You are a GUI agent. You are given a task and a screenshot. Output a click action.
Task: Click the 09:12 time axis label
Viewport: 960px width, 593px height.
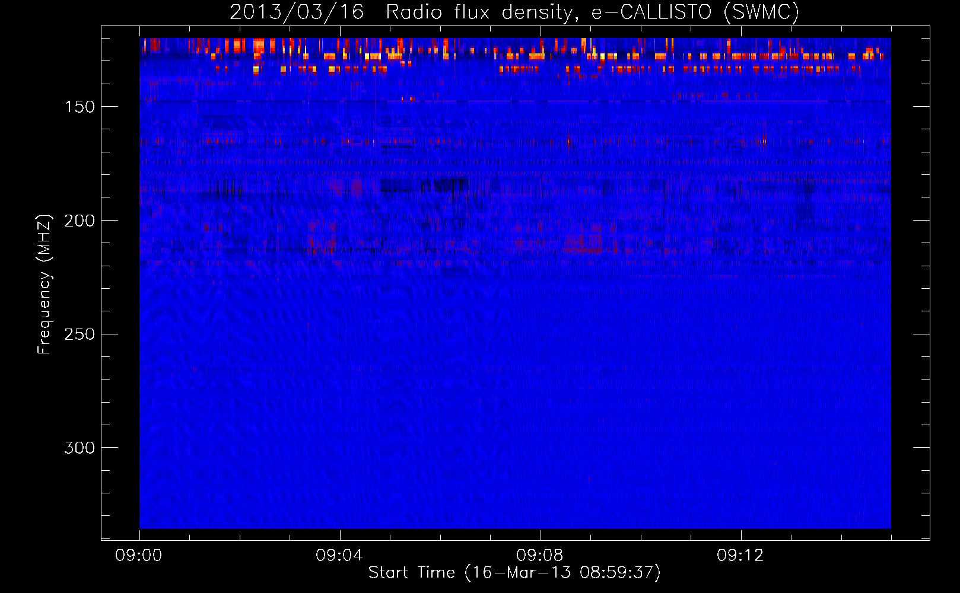click(x=740, y=556)
